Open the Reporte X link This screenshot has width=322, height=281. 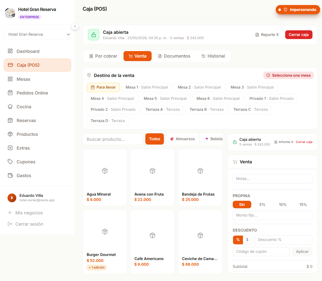pyautogui.click(x=267, y=35)
